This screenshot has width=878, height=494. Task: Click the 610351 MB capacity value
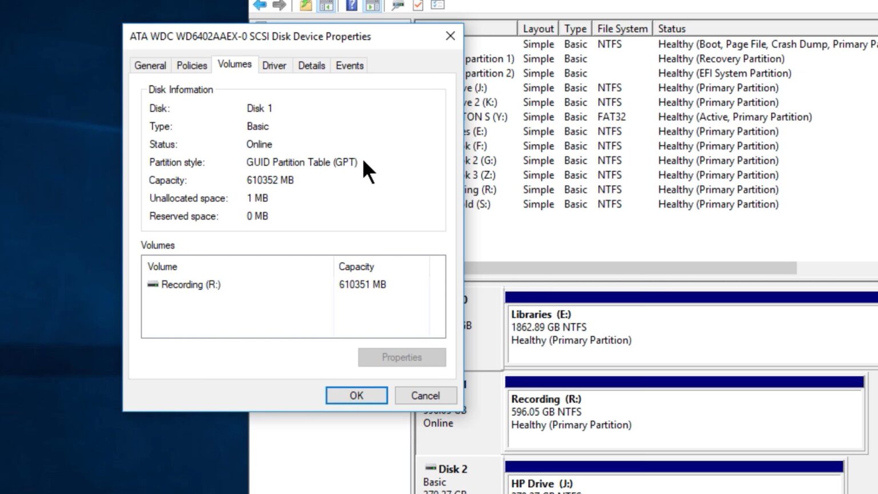[x=362, y=284]
